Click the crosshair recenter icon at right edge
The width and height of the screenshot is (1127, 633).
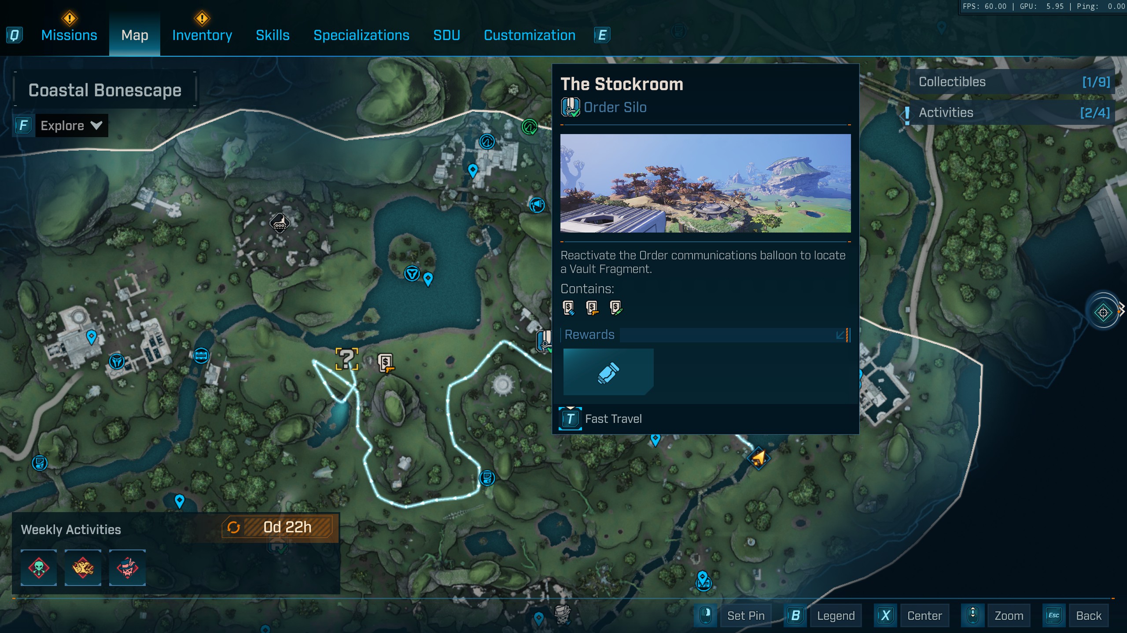tap(1103, 313)
